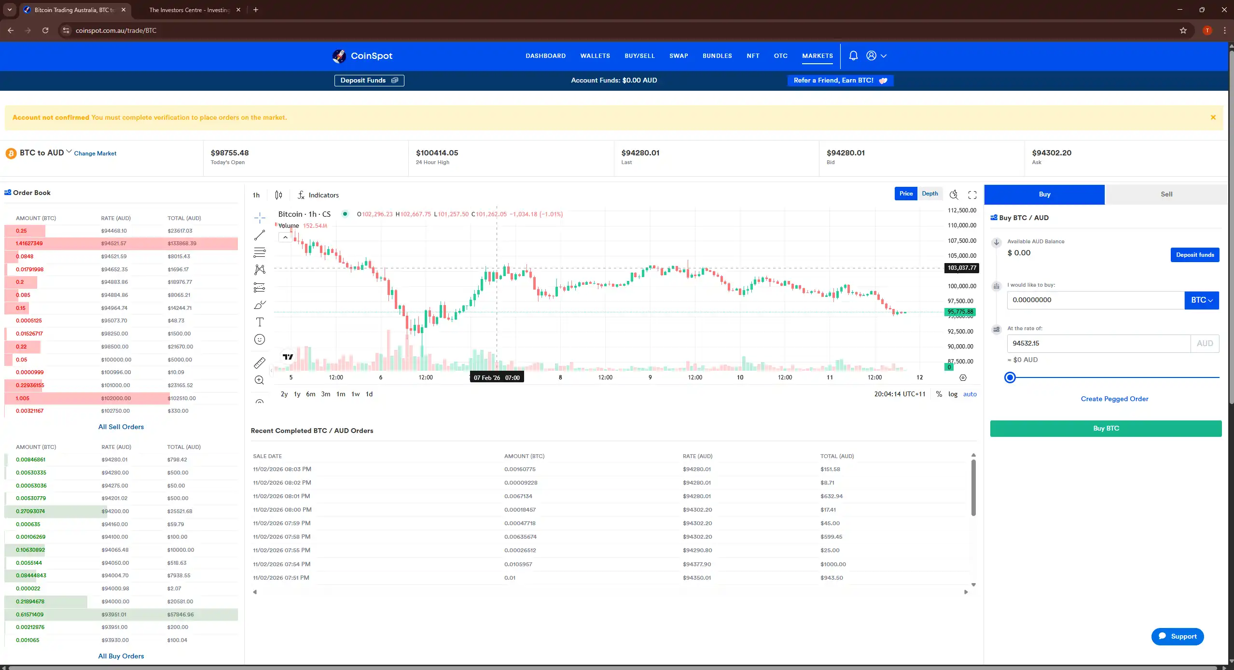Go back to previous browser page

coord(11,30)
